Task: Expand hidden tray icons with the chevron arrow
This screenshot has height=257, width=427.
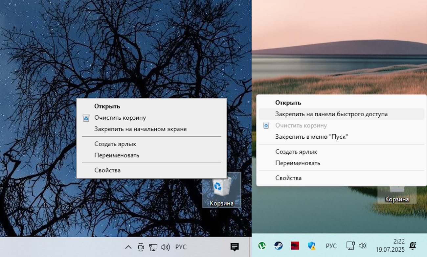Action: (128, 247)
